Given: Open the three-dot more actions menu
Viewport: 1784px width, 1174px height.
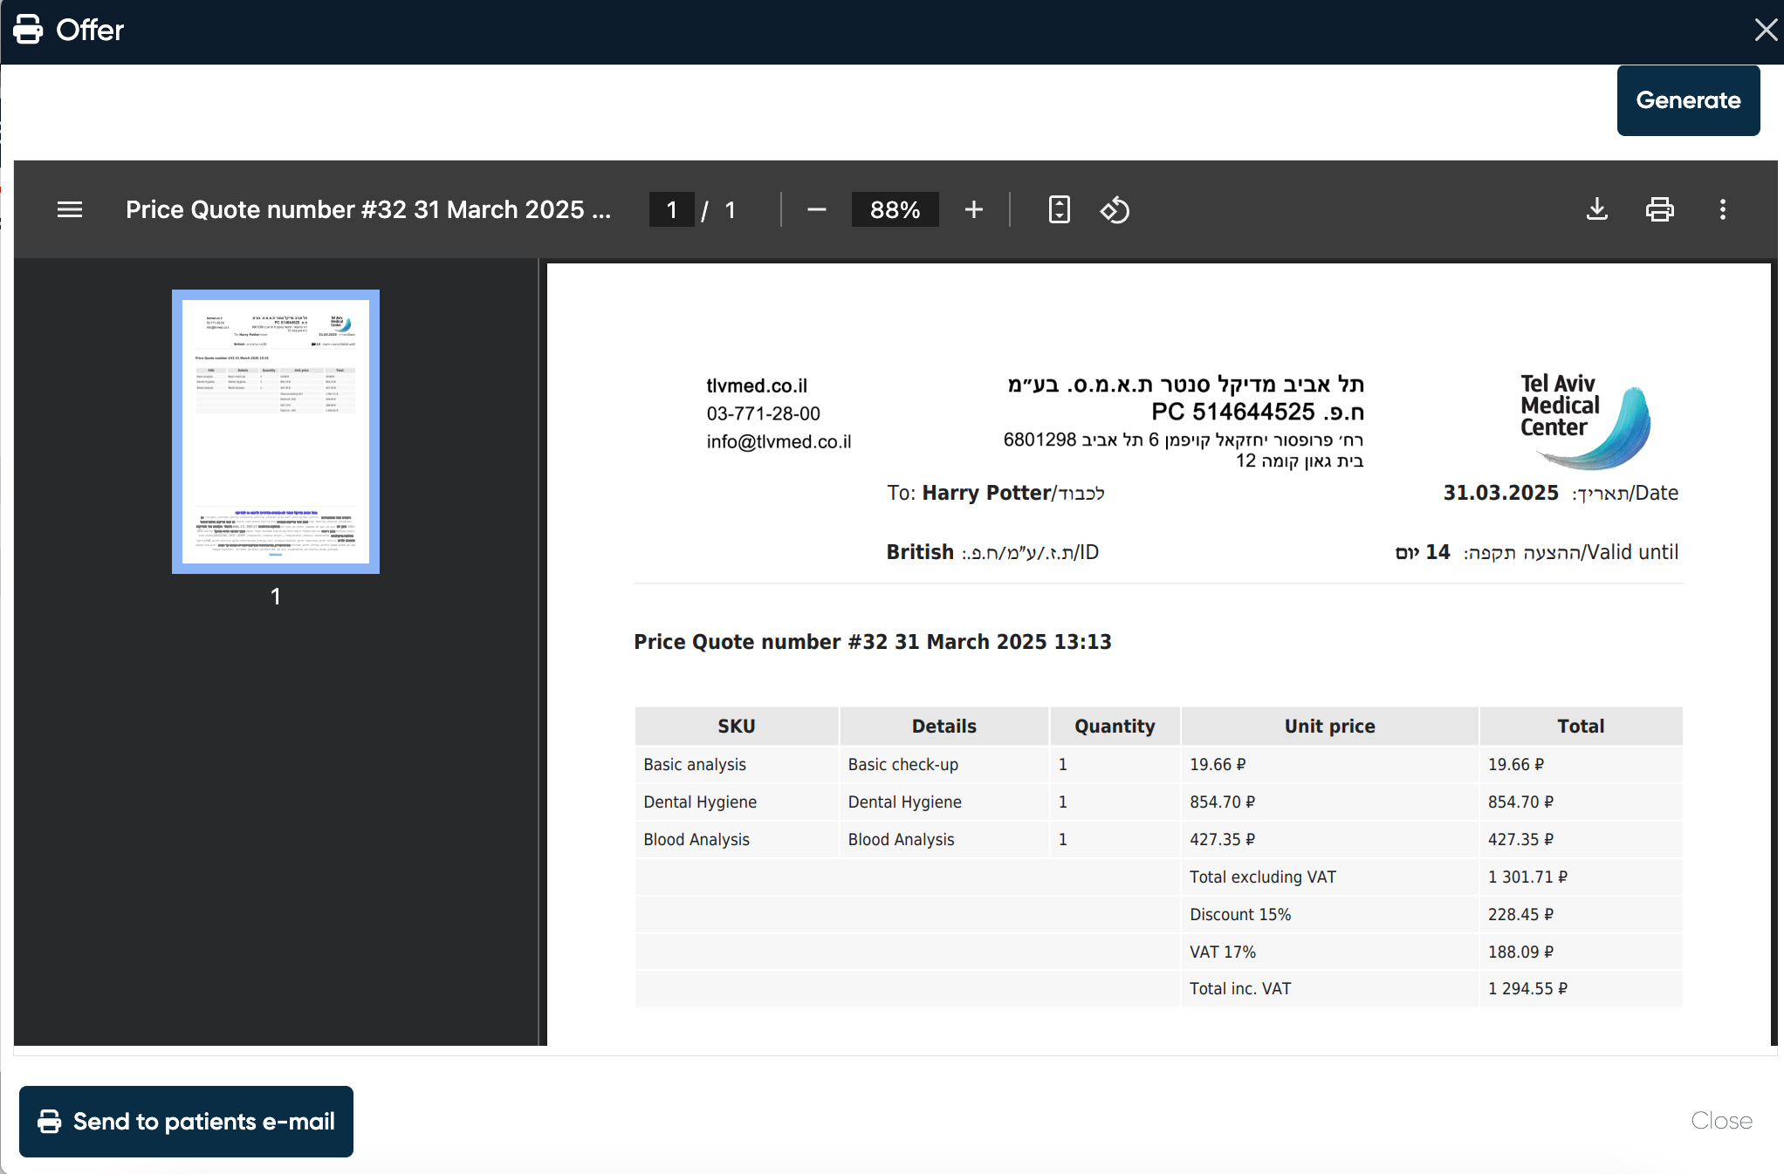Looking at the screenshot, I should [x=1722, y=209].
